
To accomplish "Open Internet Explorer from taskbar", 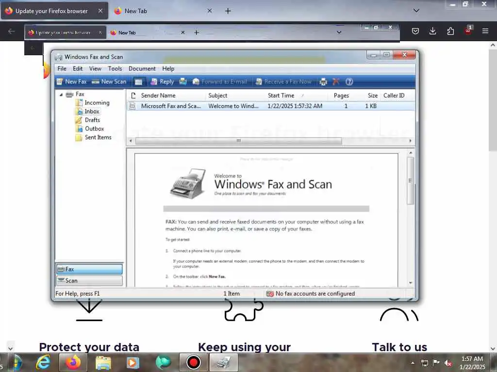I will (43, 362).
